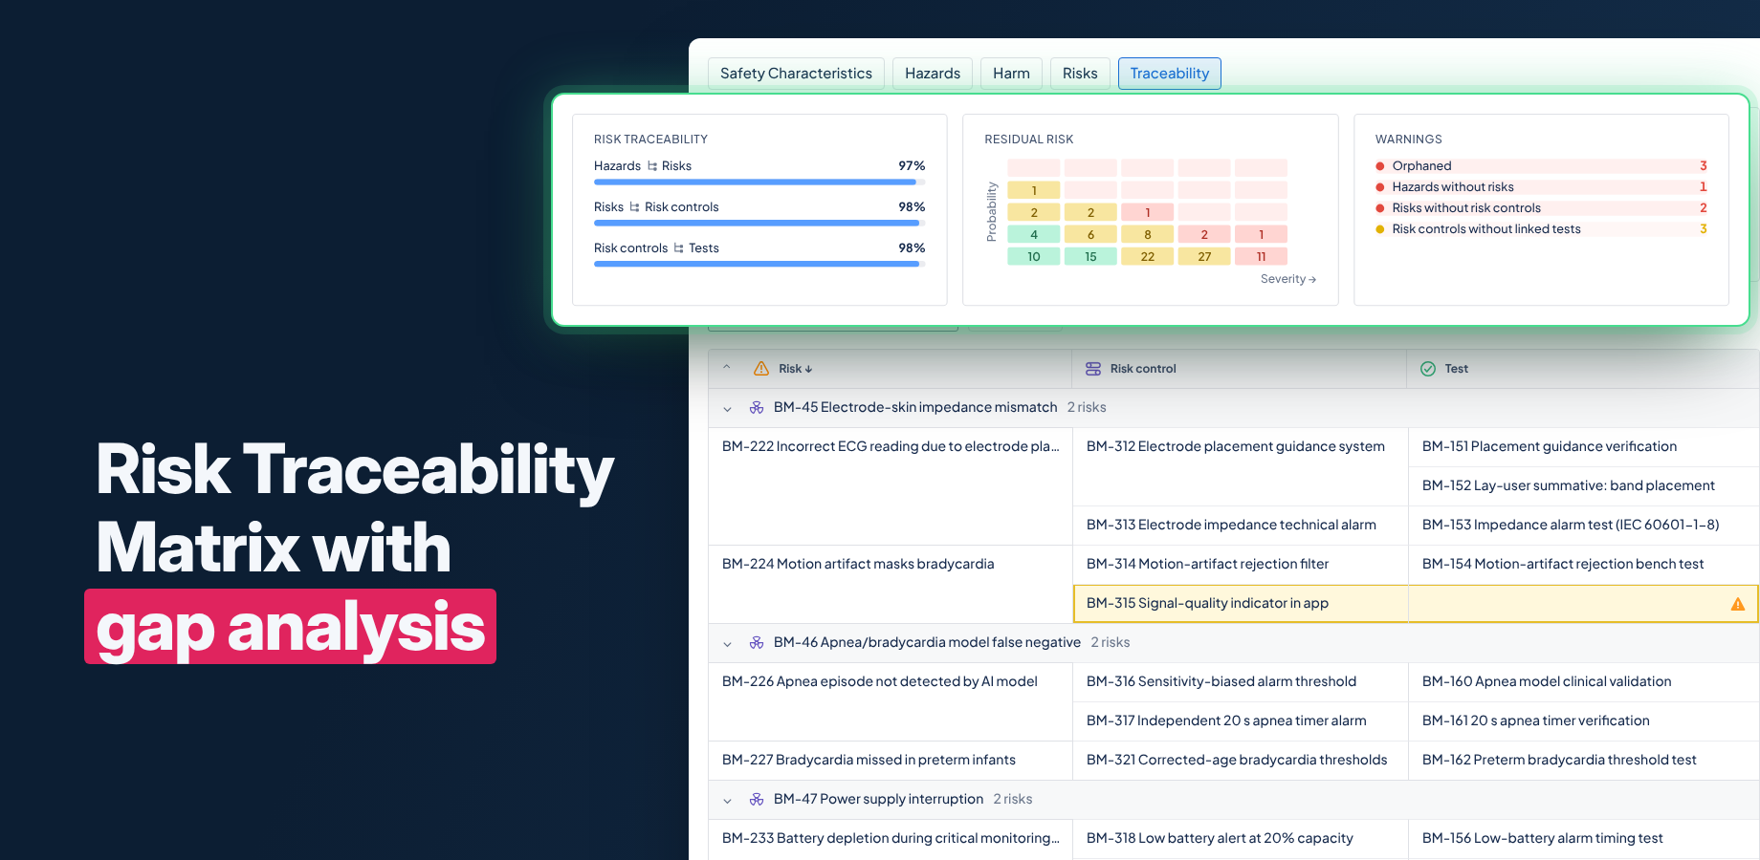Open control BM-316 Sensitivity-biased alarm threshold
Viewport: 1760px width, 860px height.
pyautogui.click(x=1221, y=681)
